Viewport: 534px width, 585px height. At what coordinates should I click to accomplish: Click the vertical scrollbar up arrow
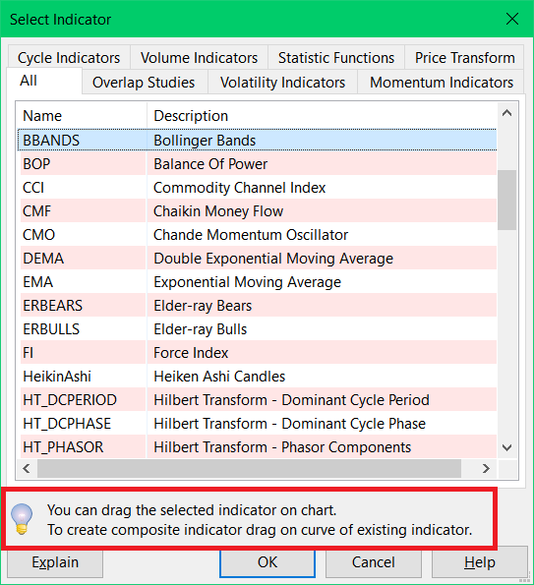[x=506, y=113]
